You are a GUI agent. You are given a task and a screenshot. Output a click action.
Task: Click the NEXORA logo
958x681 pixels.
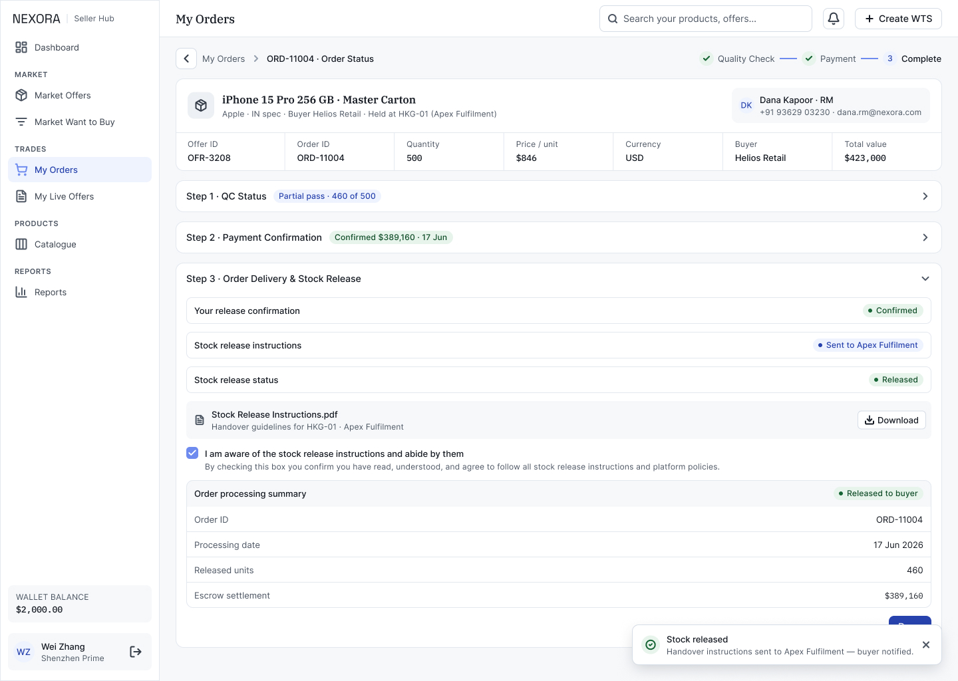37,19
